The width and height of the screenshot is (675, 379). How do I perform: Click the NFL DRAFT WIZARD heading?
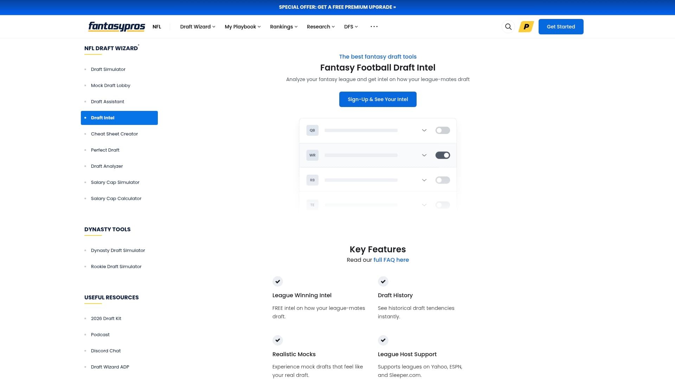111,48
